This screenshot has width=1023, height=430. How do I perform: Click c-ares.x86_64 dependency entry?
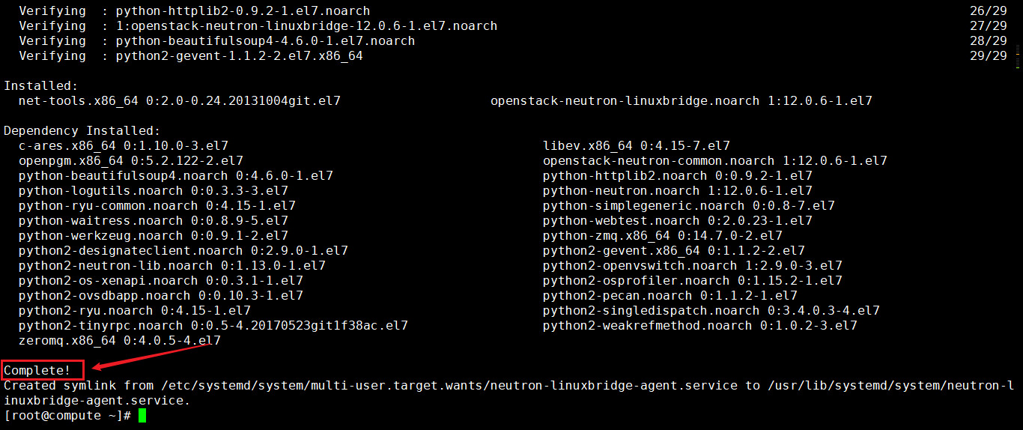124,145
